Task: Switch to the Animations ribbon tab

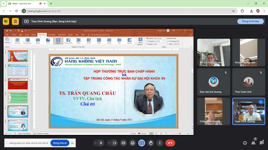Action: (52, 35)
